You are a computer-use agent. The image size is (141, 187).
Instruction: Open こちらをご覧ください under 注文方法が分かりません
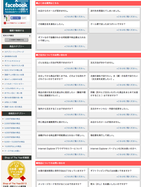point(127,68)
